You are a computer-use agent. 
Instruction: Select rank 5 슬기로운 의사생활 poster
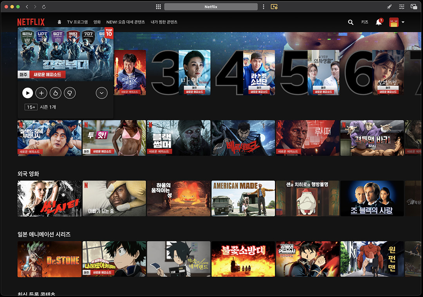324,72
